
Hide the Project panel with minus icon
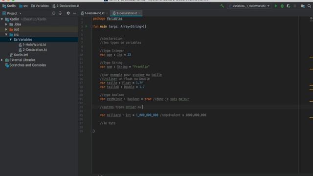[x=74, y=13]
